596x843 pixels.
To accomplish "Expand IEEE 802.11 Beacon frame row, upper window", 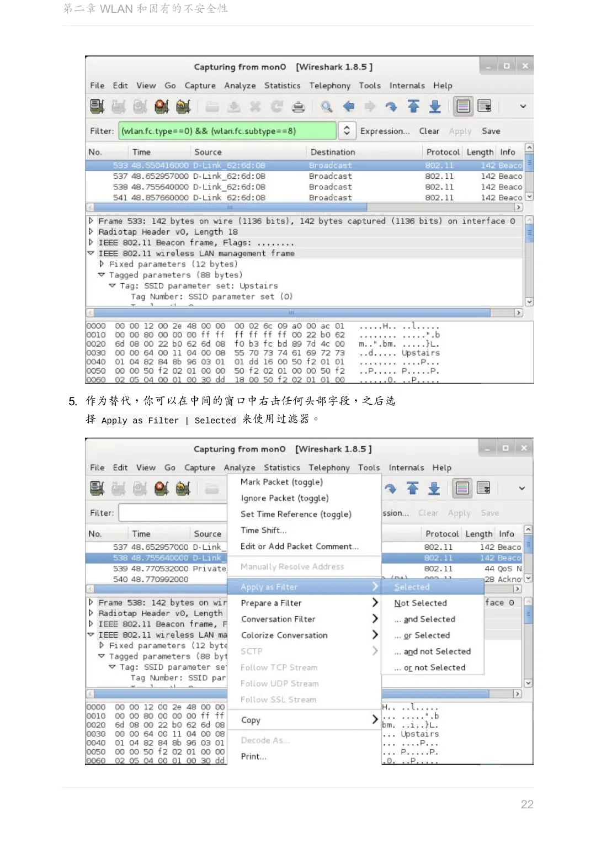I will [x=91, y=242].
